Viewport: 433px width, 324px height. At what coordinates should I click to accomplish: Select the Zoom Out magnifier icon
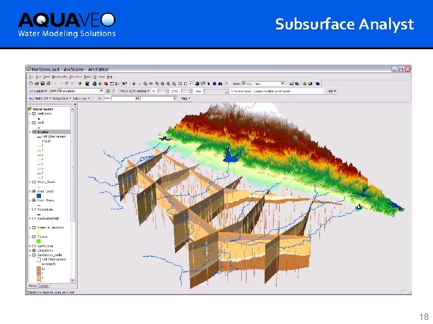point(174,83)
